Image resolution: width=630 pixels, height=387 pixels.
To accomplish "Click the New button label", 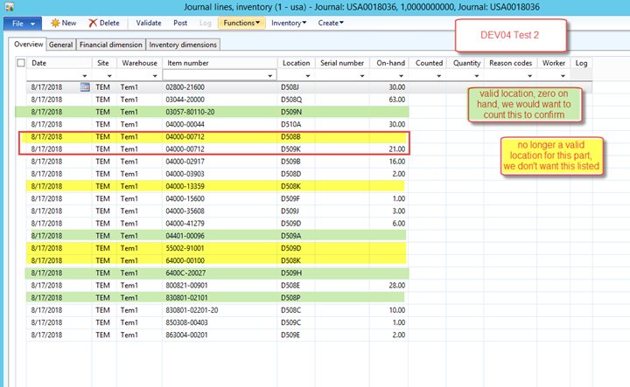I will (69, 23).
